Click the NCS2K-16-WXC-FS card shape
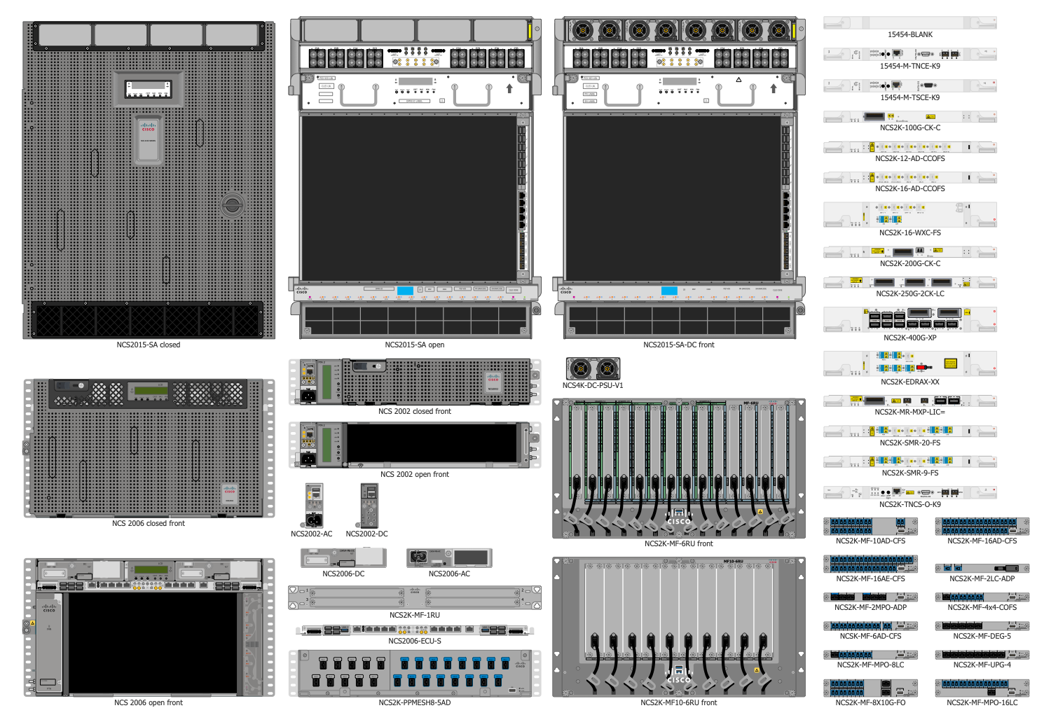Viewport: 1051px width, 722px height. [x=910, y=214]
